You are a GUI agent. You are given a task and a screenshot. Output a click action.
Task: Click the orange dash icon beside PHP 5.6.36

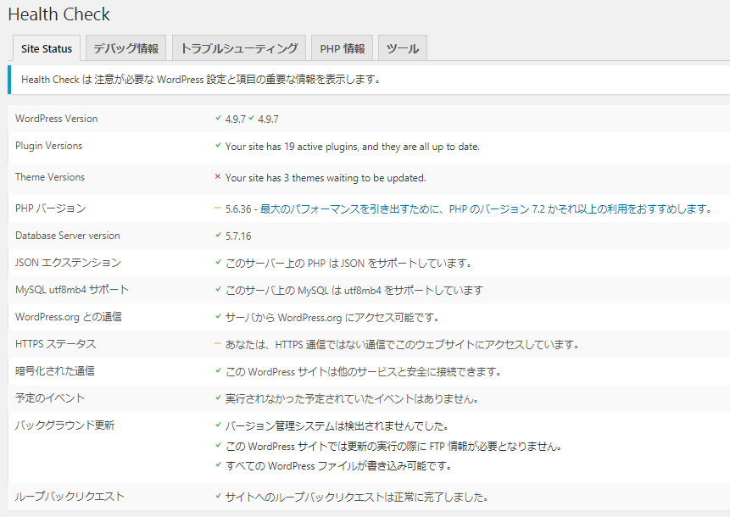(x=217, y=208)
